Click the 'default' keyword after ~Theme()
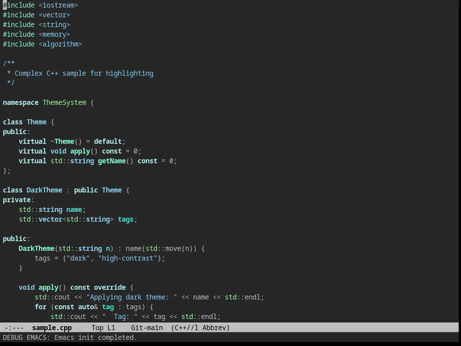The width and height of the screenshot is (461, 346). point(108,141)
